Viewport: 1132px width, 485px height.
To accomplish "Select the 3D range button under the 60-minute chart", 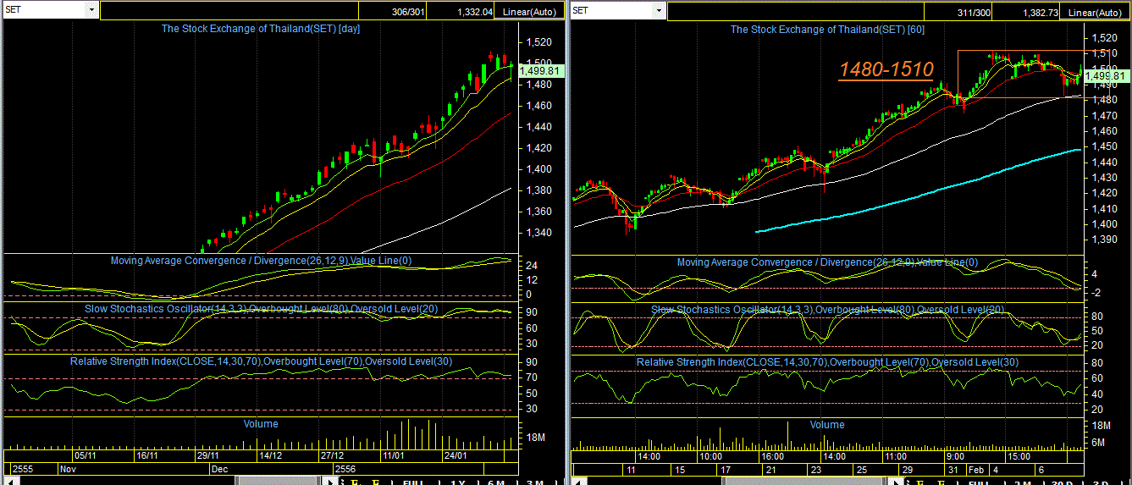I will tap(1101, 482).
